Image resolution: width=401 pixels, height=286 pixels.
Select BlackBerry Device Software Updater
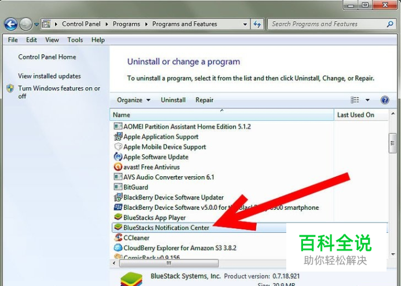point(173,198)
